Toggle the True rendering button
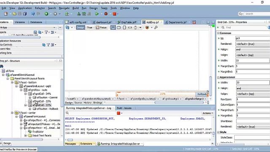The width and height of the screenshot is (270, 152). (89, 27)
